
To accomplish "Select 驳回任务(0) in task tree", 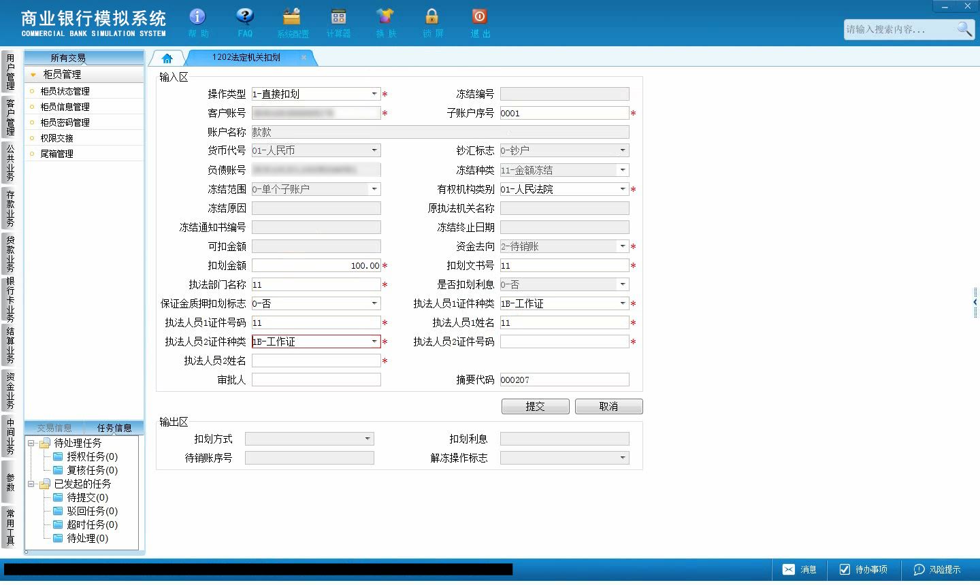I will click(92, 511).
